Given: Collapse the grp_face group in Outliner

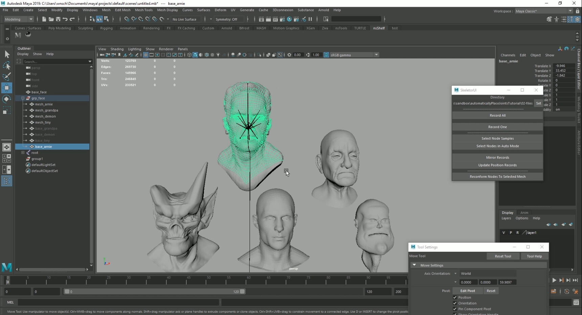Looking at the screenshot, I should (23, 98).
